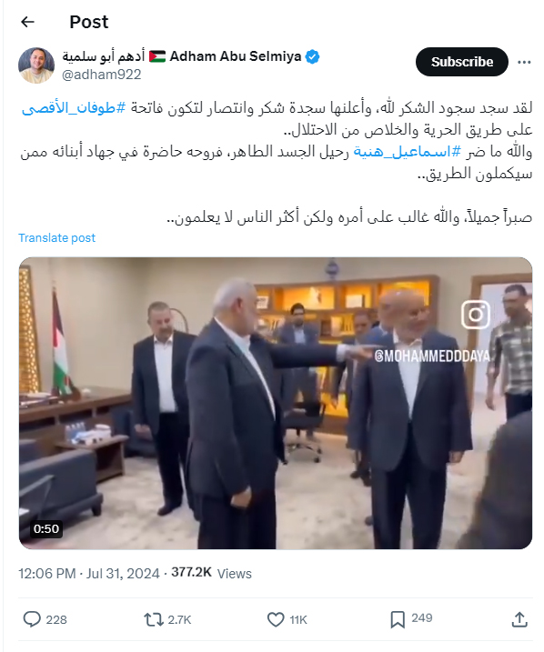Open the reply comment icon

32,619
